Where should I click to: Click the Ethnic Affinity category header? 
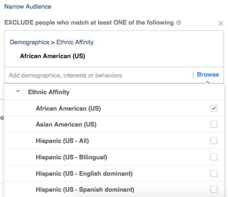[49, 92]
